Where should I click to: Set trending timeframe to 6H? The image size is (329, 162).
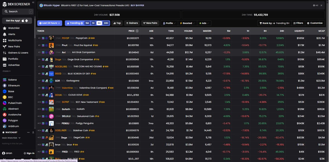tap(99, 23)
